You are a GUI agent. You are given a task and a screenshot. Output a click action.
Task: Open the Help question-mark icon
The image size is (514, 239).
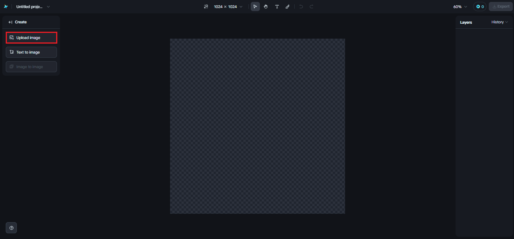coord(11,228)
